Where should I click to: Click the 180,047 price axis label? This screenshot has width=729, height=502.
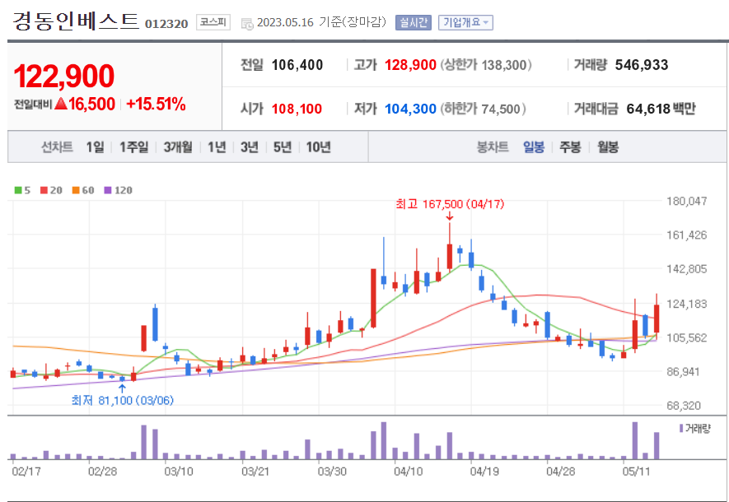pos(687,201)
